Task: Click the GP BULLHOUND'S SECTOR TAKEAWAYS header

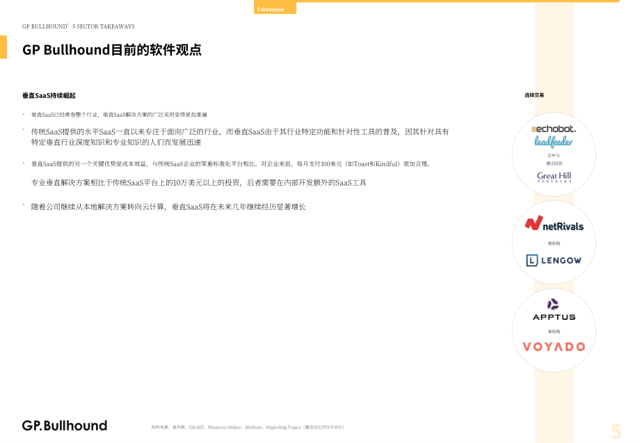Action: [79, 26]
